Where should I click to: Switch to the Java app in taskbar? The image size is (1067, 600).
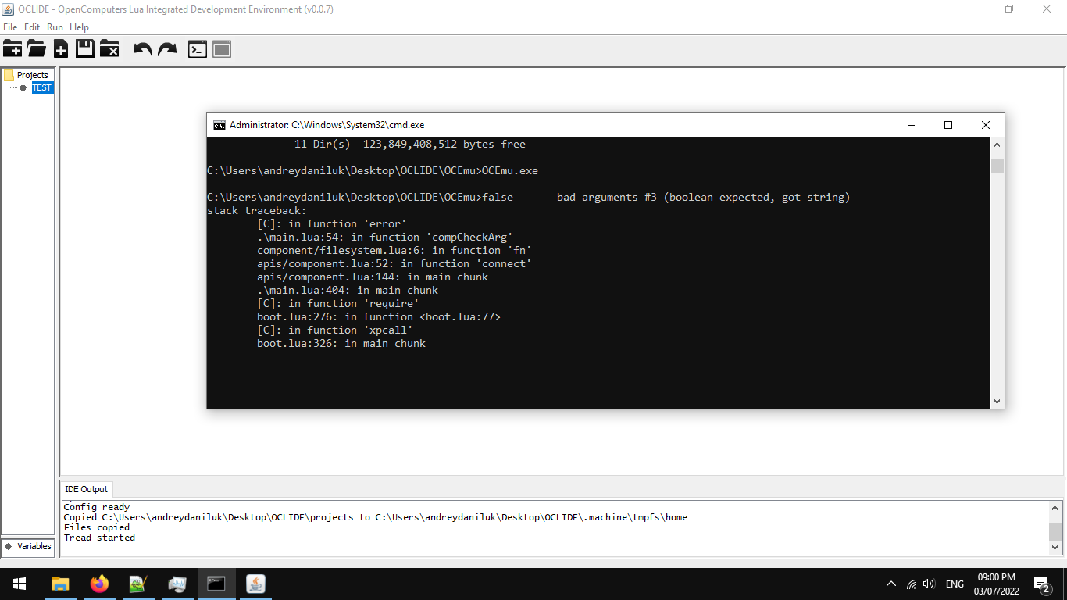pos(255,584)
